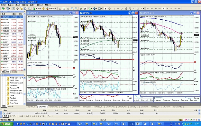
Task: Select open order 1434427 row
Action: coord(100,113)
